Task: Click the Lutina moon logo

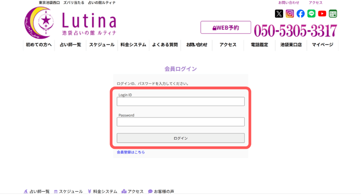Action: coord(39,23)
